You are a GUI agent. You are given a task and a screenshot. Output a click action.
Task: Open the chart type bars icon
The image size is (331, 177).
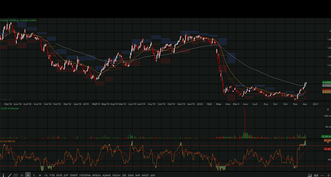(316, 175)
